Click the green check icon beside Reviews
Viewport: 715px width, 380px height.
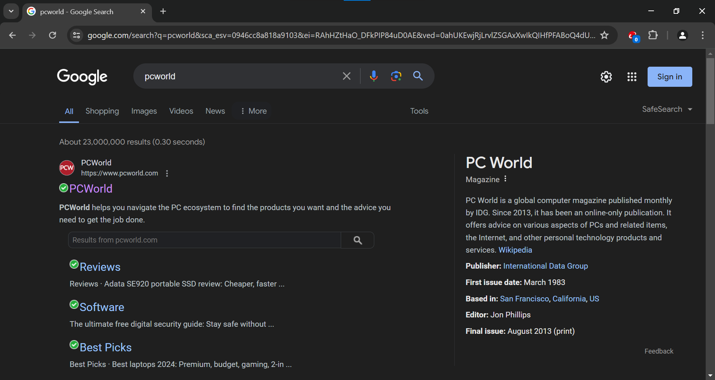(x=74, y=265)
